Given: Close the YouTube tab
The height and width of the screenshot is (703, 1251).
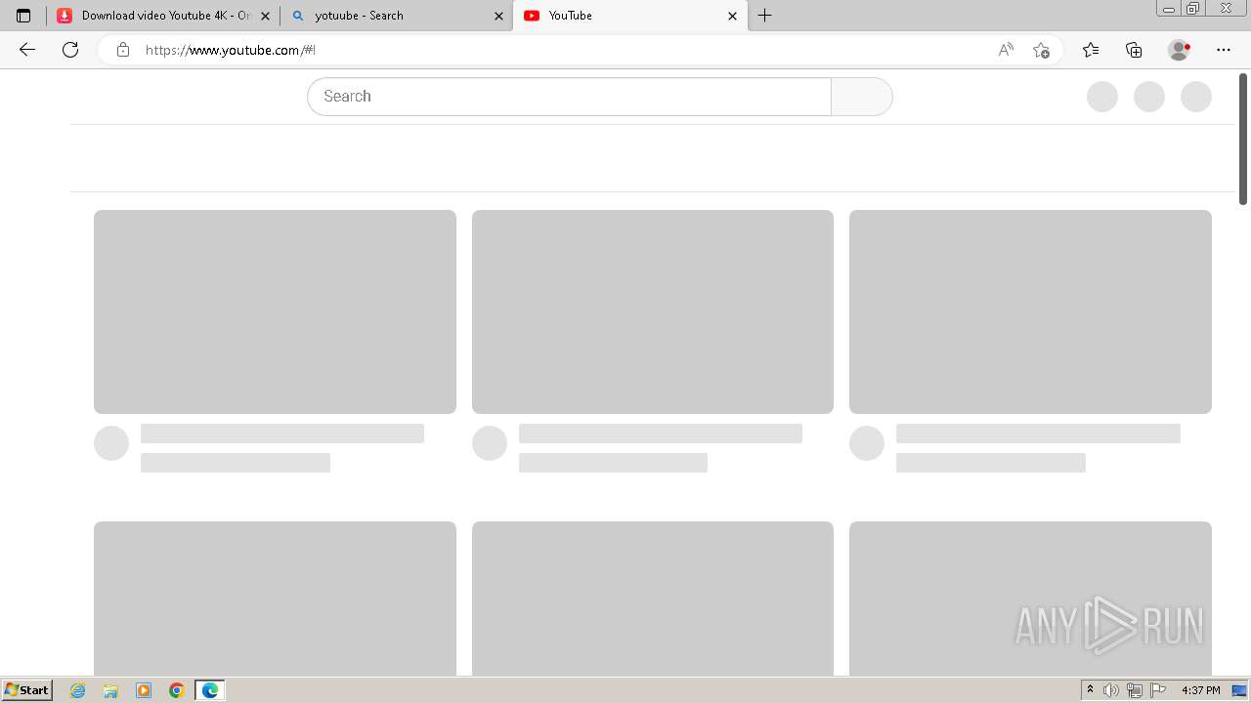Looking at the screenshot, I should pos(732,16).
